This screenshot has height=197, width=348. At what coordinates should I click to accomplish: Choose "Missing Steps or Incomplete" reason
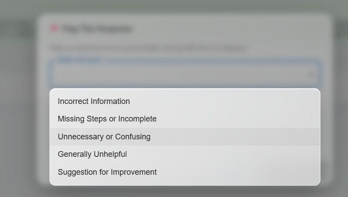(x=107, y=119)
